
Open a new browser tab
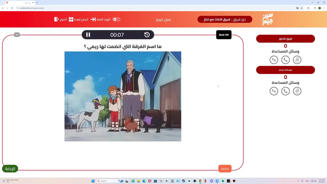pos(37,3)
